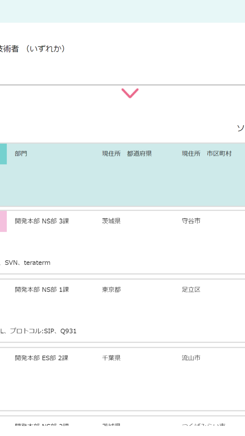This screenshot has width=245, height=436.
Task: Sort by 現住所 都道府県 column header
Action: [x=127, y=153]
